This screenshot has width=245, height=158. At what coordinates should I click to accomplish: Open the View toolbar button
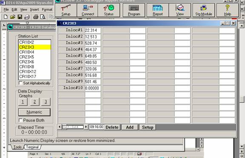point(180,10)
